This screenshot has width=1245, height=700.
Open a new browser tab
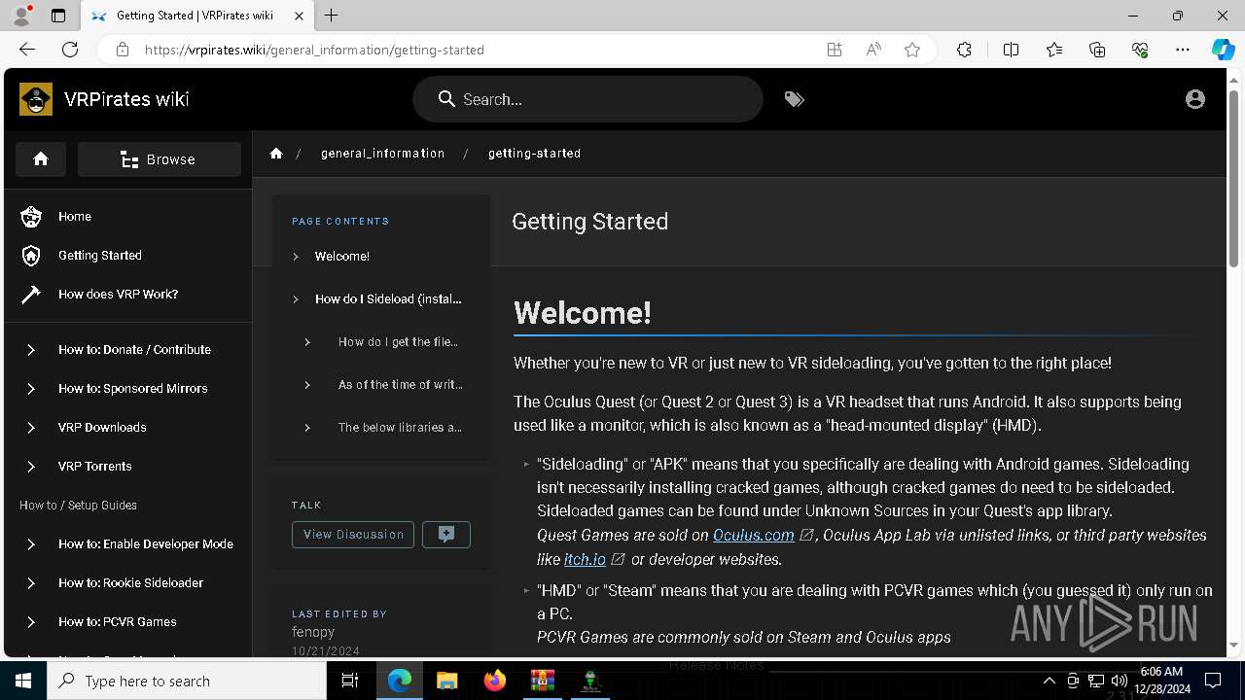click(332, 16)
